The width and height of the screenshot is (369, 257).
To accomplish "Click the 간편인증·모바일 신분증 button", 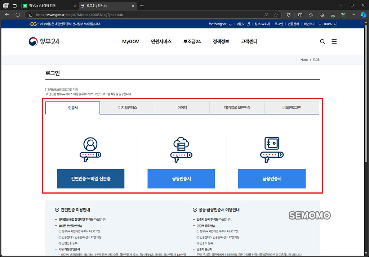I will (x=90, y=179).
